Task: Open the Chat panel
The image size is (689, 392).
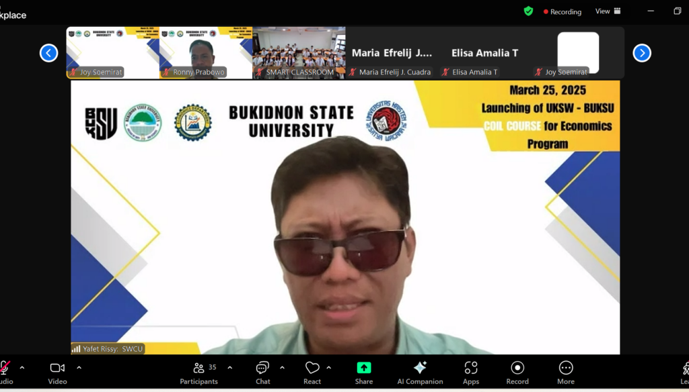Action: [x=262, y=373]
